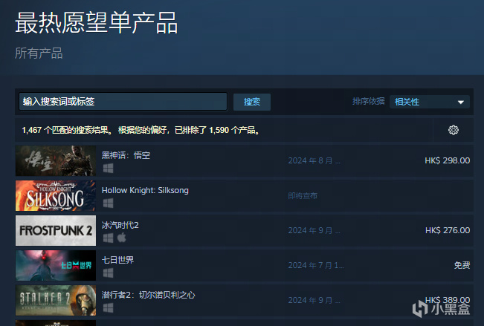Click the HK$ 298.00 price
This screenshot has height=326, width=484.
pyautogui.click(x=448, y=160)
